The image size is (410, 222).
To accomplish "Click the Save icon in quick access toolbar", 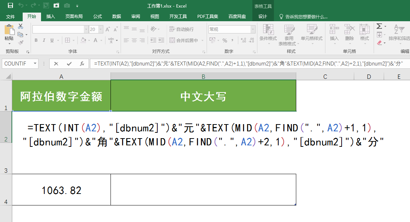I will tap(10, 5).
